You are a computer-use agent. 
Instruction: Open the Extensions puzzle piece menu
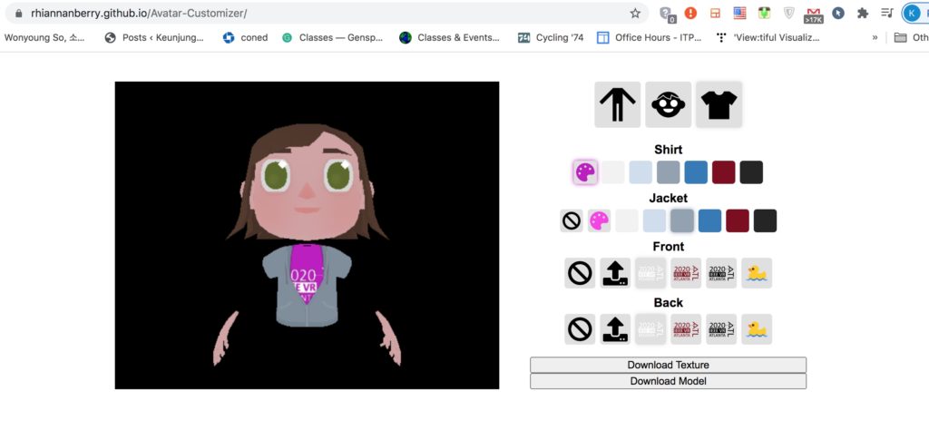point(863,13)
